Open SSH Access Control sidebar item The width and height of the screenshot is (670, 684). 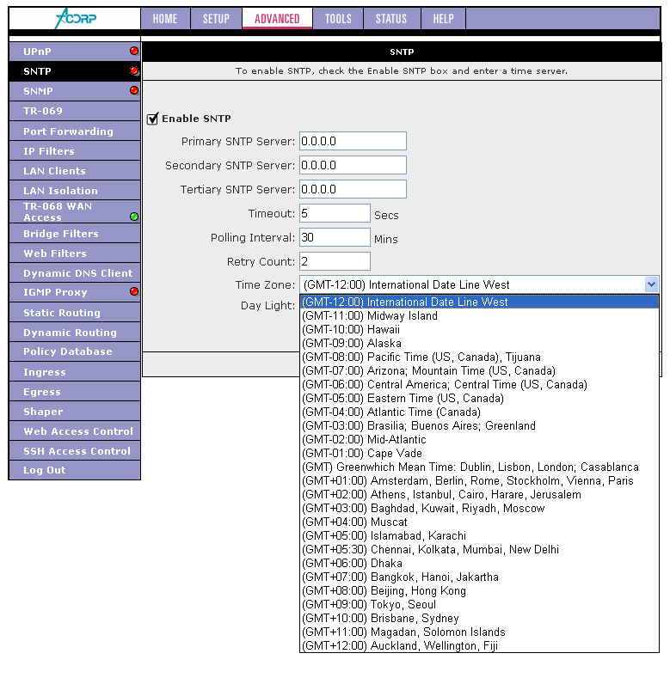pos(74,450)
